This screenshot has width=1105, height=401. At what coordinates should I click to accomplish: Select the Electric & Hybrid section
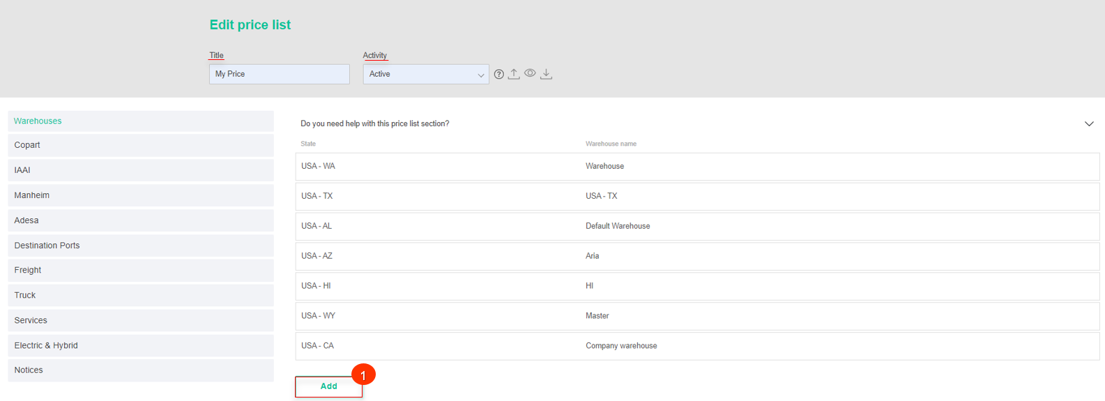pos(141,345)
